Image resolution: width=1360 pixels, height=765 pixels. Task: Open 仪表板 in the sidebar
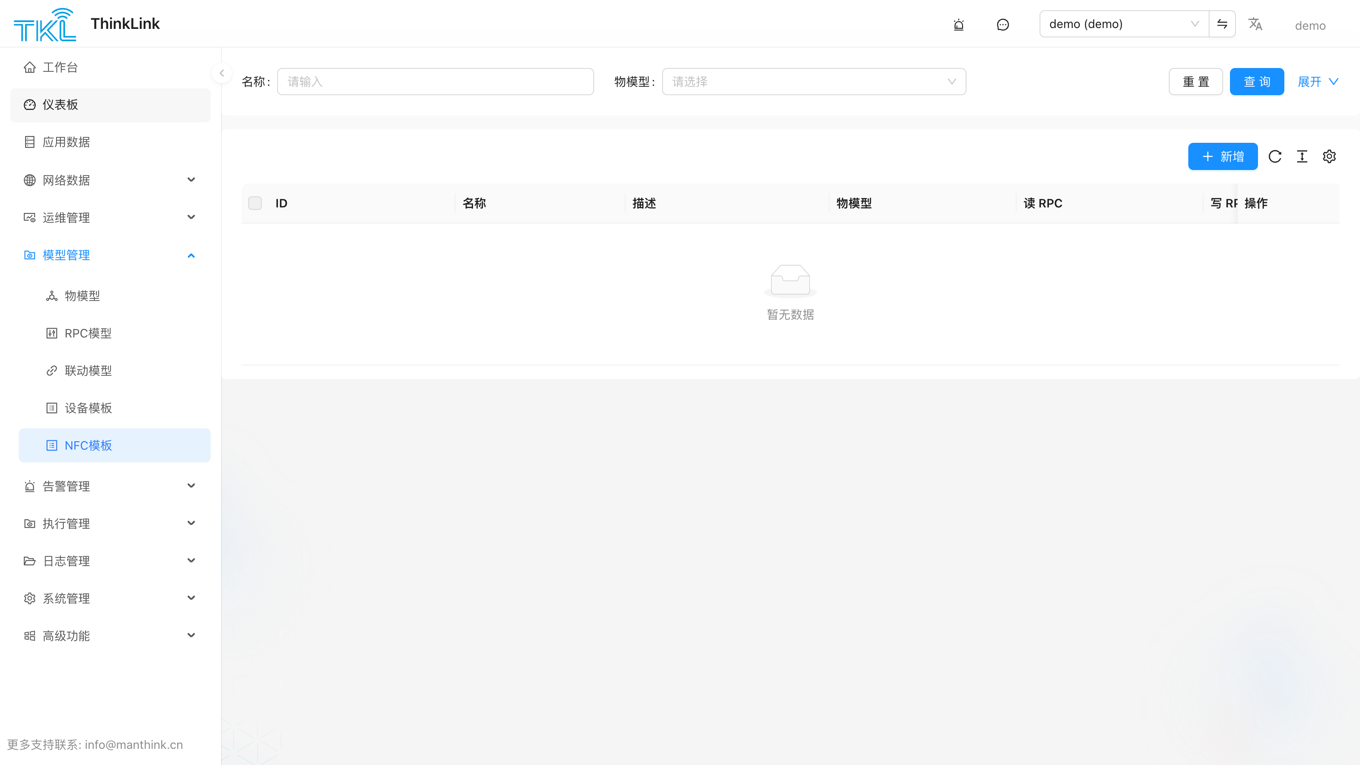pos(110,105)
